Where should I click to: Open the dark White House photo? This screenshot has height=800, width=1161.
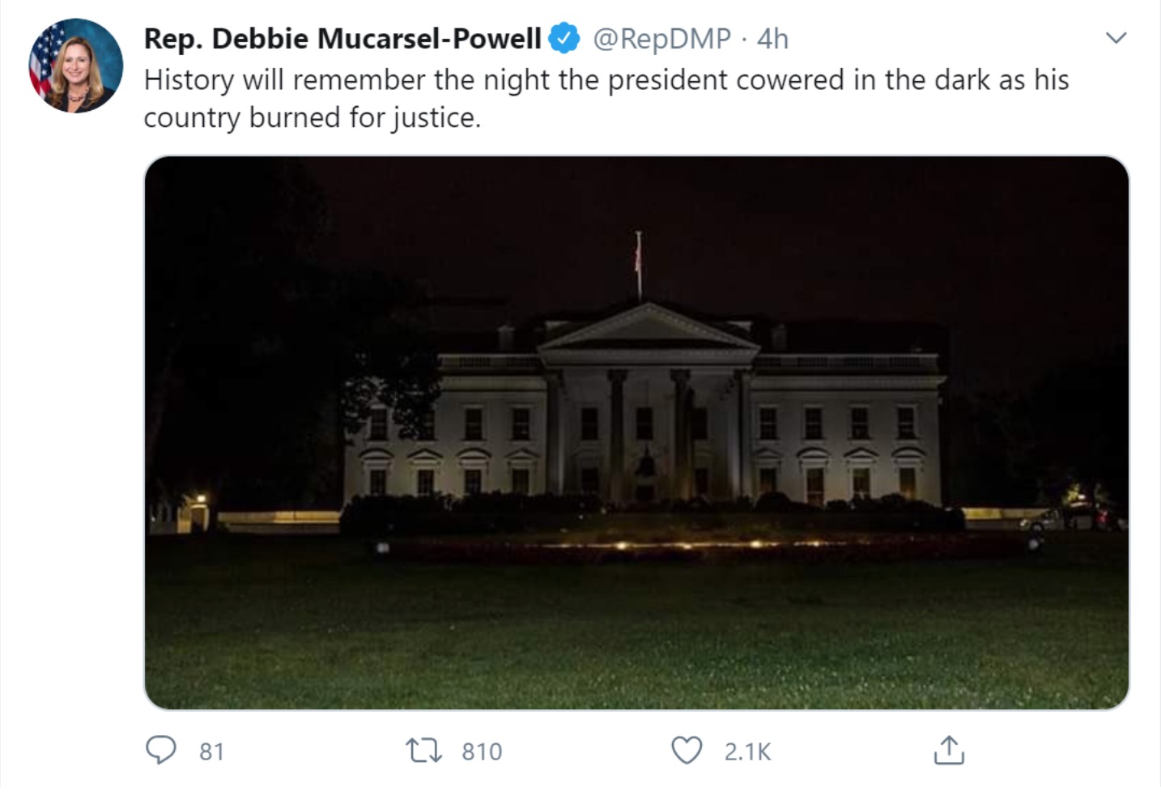click(x=636, y=432)
